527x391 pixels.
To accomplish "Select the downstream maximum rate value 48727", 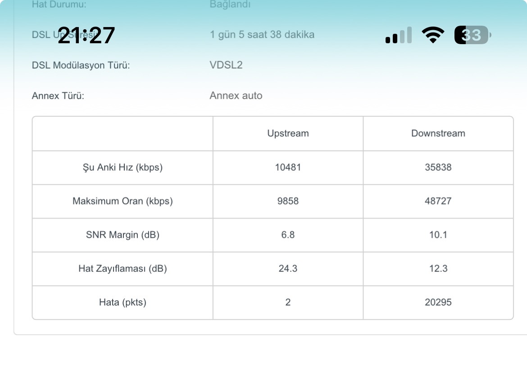I will (x=438, y=201).
